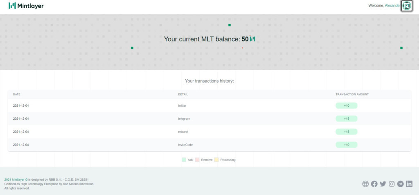The height and width of the screenshot is (195, 419).
Task: Click the Telegram paper plane icon
Action: (400, 184)
